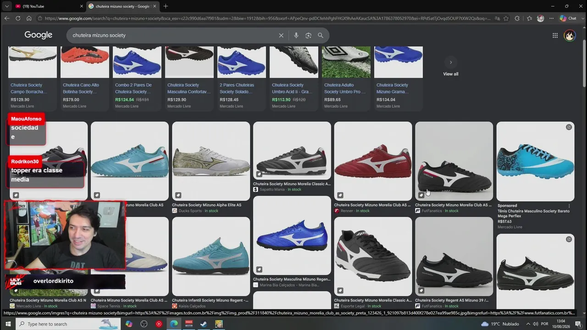Open the Chuteira Cano Alto Botinha Society listing
Viewport: 587px width, 330px height.
(85, 78)
